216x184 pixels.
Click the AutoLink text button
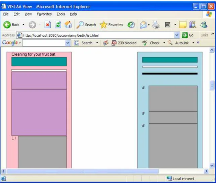[182, 43]
